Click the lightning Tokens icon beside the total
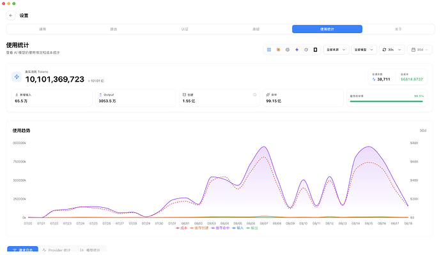This screenshot has width=441, height=255. click(17, 77)
